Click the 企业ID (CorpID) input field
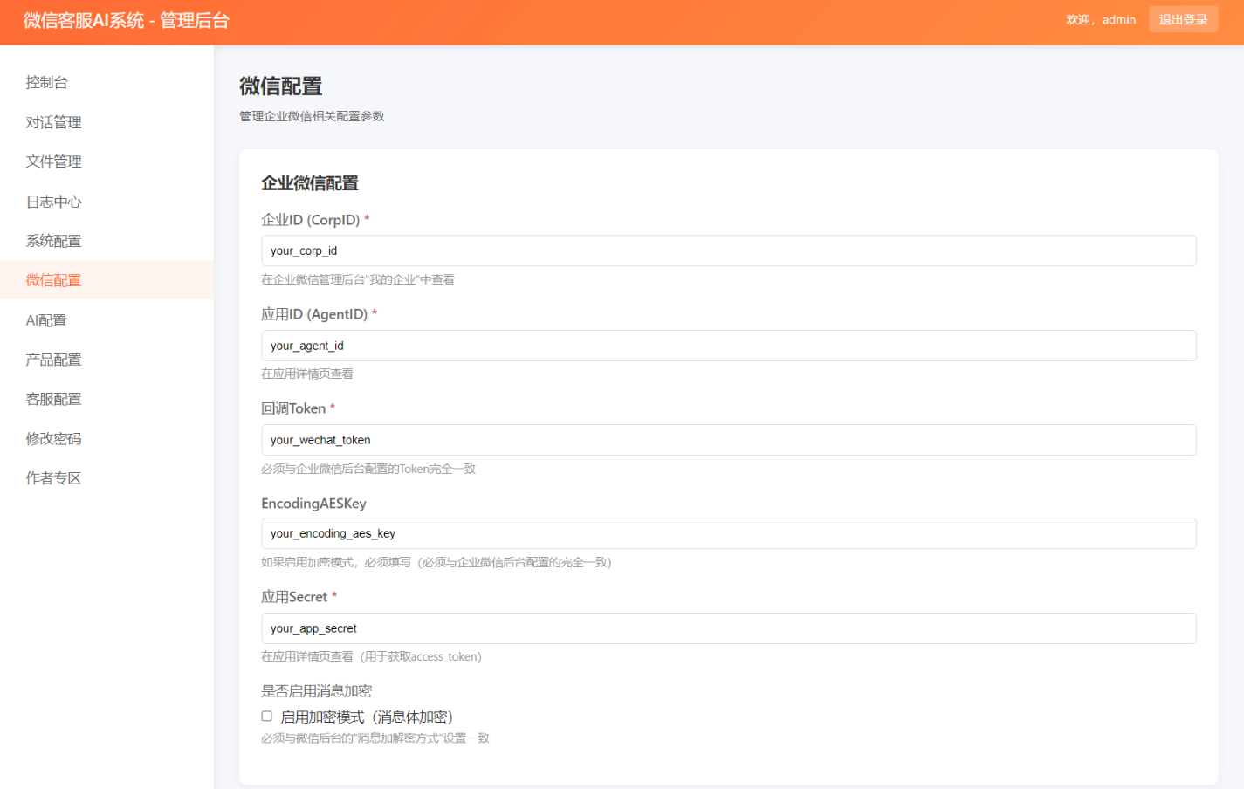This screenshot has width=1244, height=789. coord(728,250)
